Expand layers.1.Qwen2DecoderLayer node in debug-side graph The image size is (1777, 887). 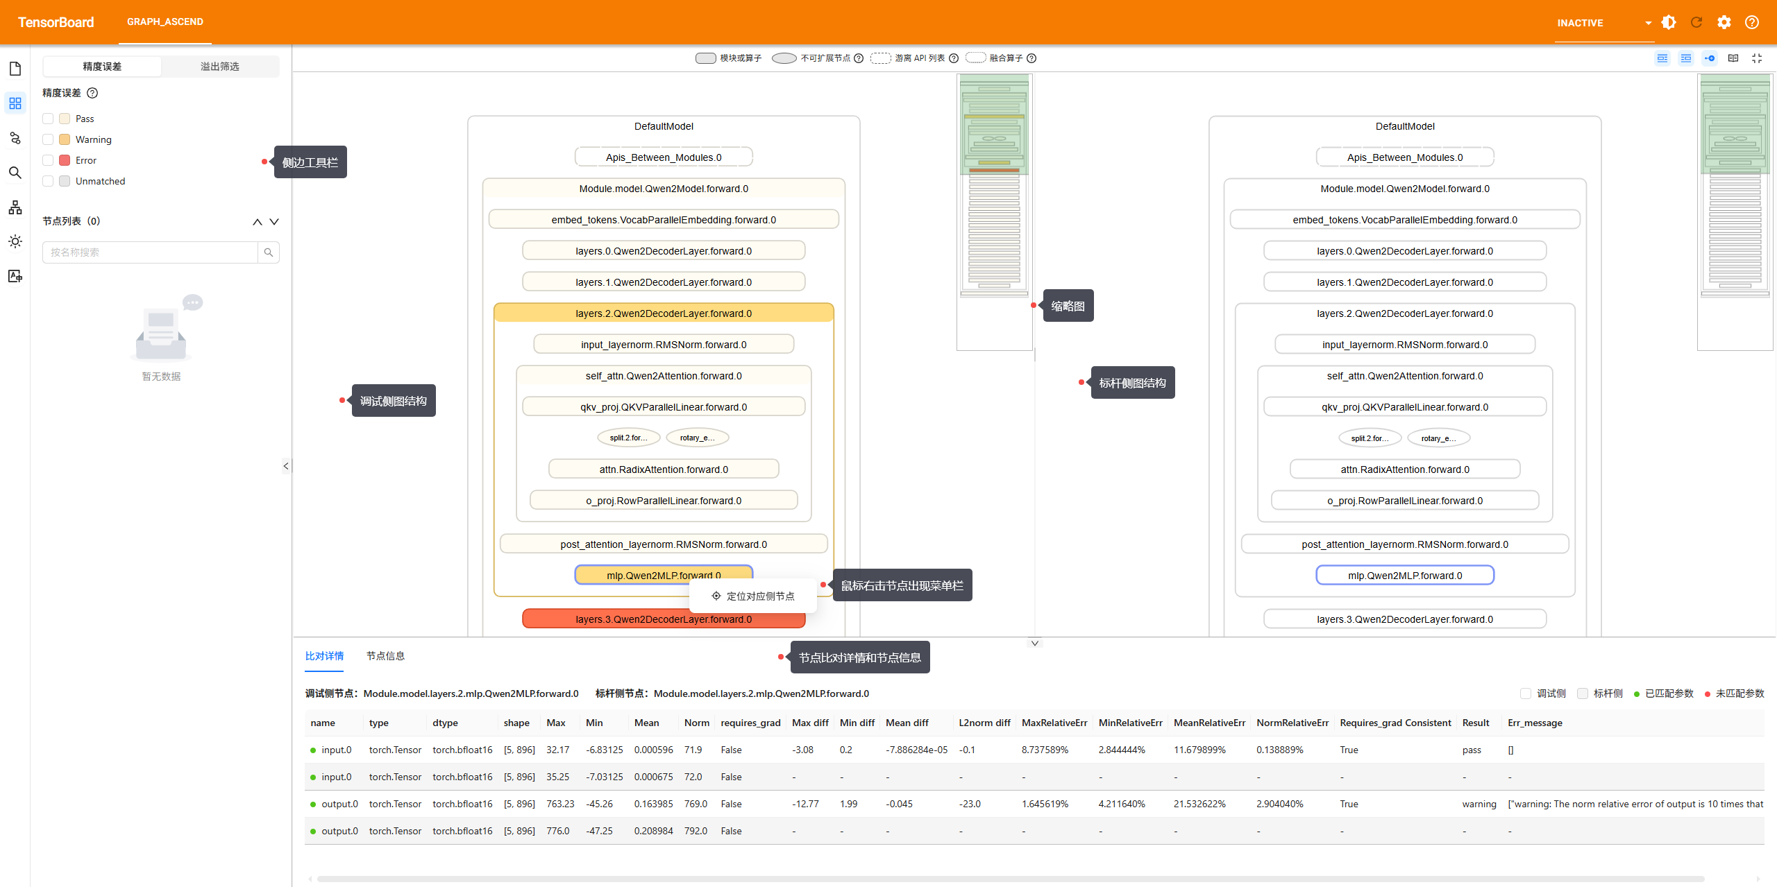tap(664, 282)
